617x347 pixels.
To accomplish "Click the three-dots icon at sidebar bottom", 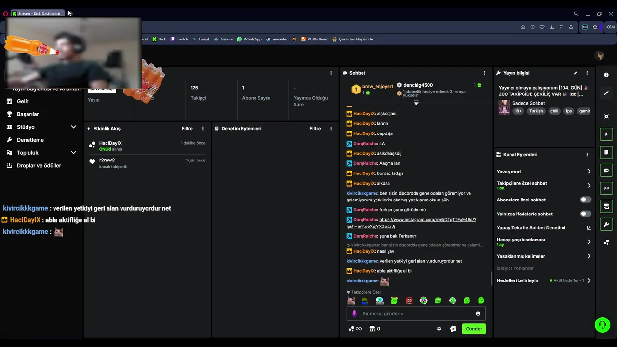I will coord(606,242).
